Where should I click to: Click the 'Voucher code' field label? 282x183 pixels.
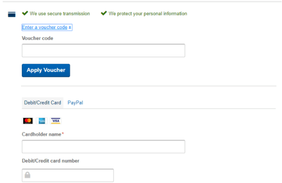tap(38, 38)
